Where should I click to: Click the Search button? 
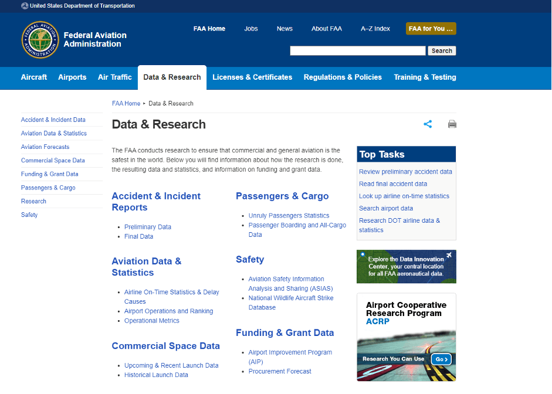(442, 50)
